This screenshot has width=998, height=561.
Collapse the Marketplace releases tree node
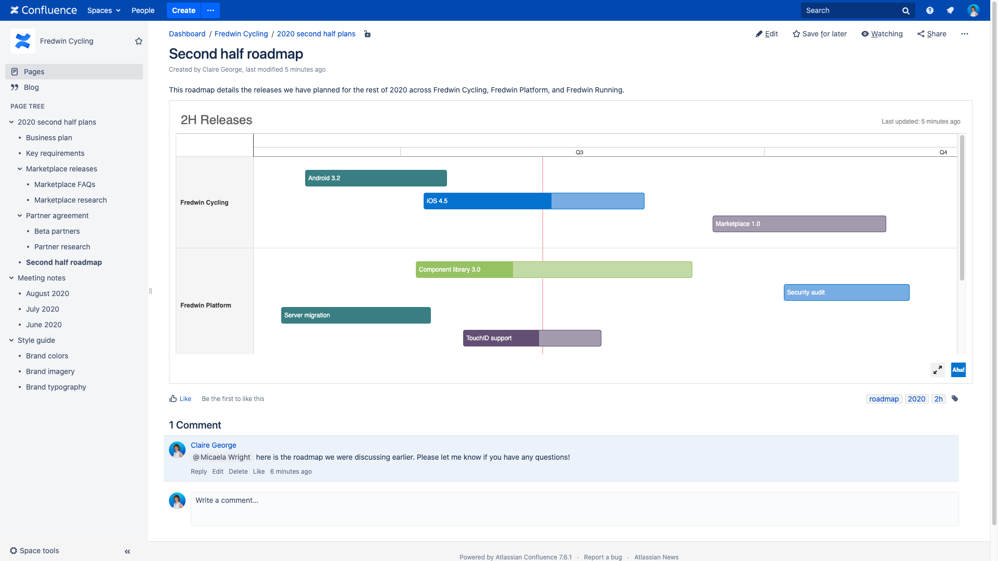pos(20,169)
